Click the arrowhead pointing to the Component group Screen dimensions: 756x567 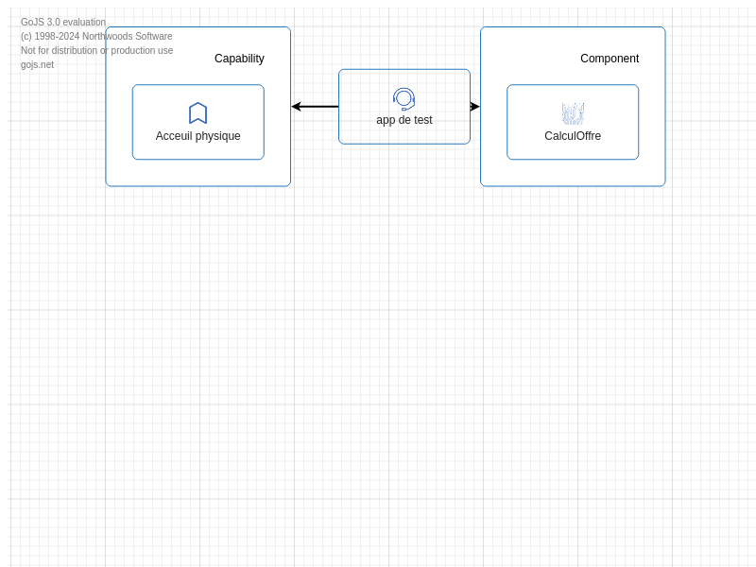(474, 107)
